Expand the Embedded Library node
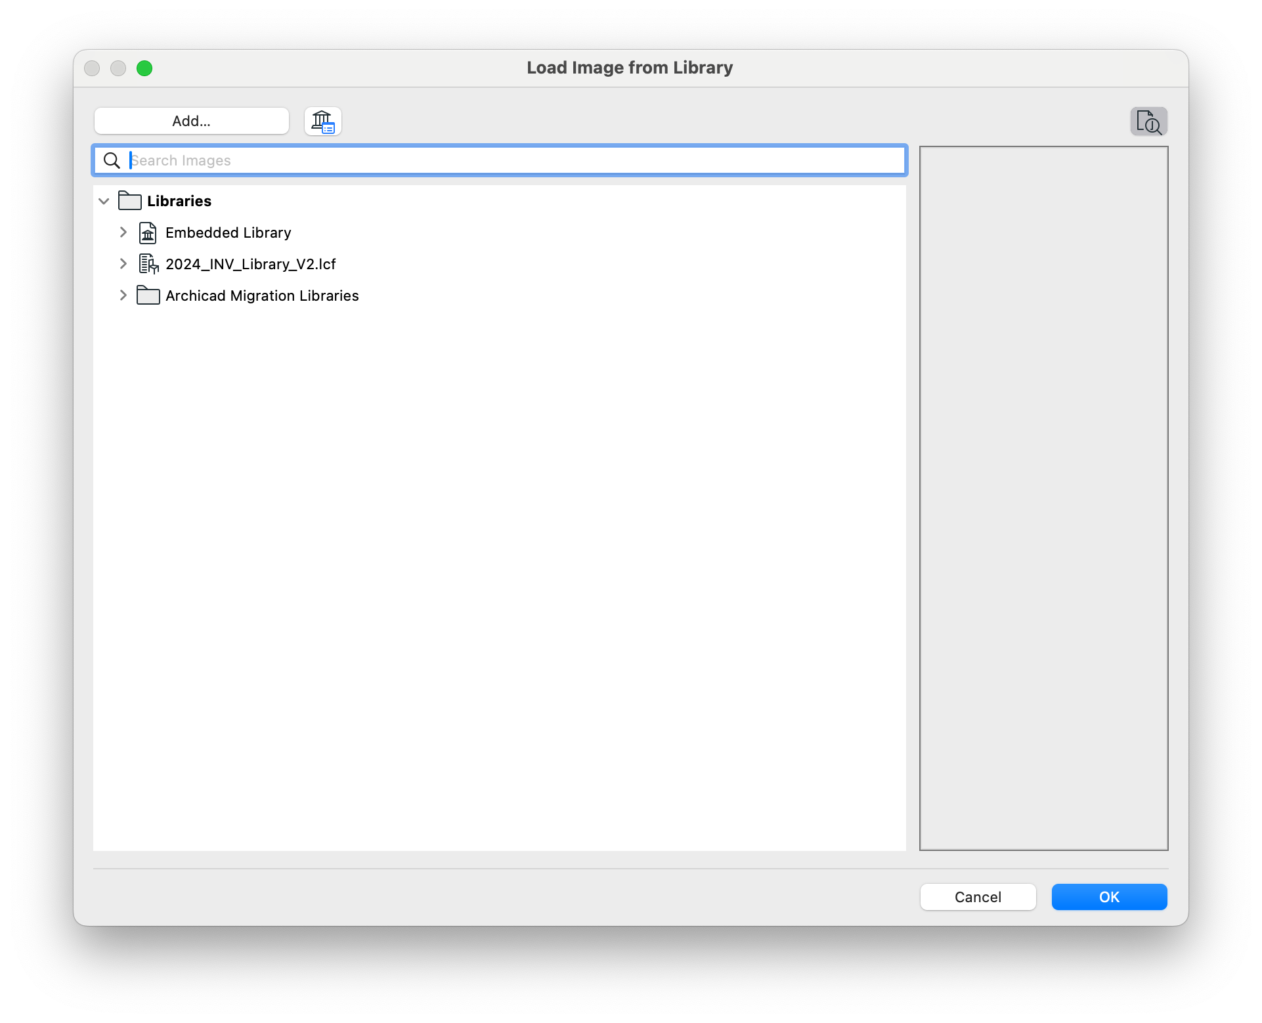Screen dimensions: 1262x1023 pyautogui.click(x=123, y=232)
